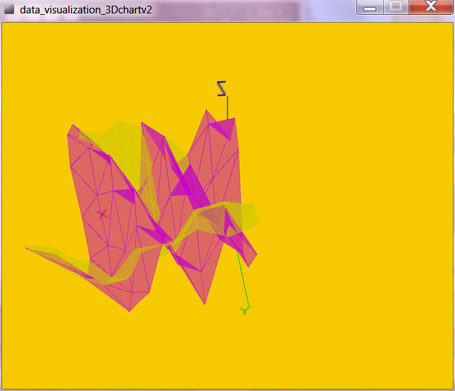
Task: Click the bottom tip of the pink surface's right valley
Action: click(x=204, y=302)
